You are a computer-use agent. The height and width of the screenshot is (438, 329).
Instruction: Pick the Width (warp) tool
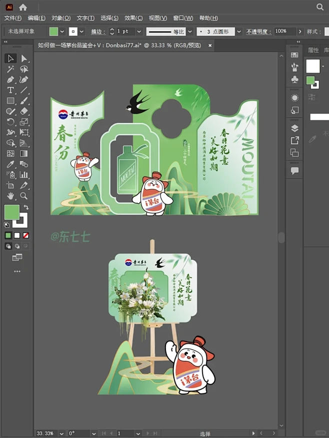[10, 132]
